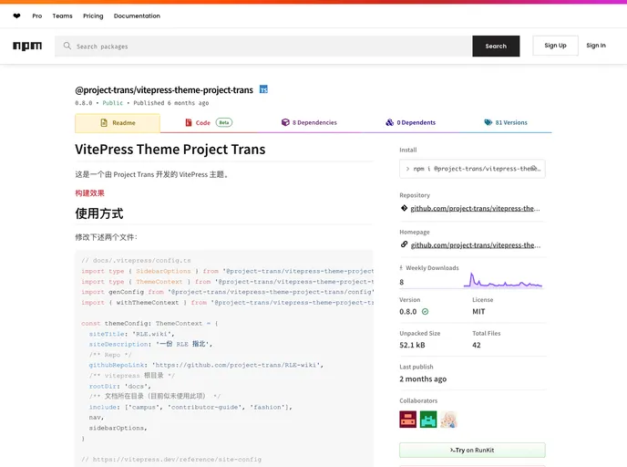Viewport: 627px width, 467px height.
Task: Click the '2 months ago' last publish text
Action: [423, 379]
